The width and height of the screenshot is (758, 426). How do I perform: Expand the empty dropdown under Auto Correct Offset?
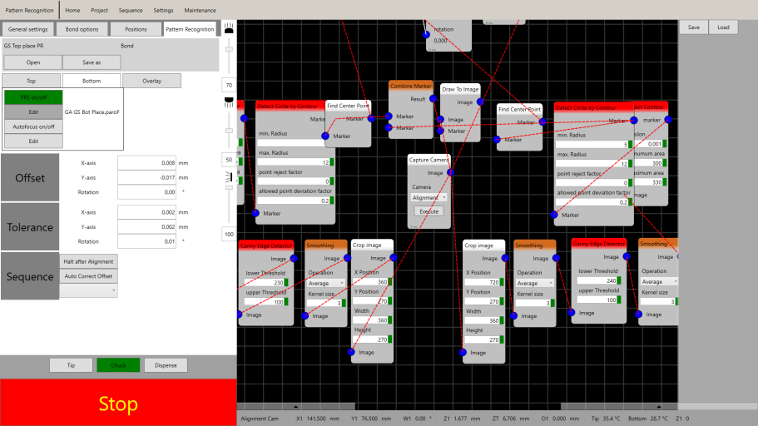(x=88, y=290)
